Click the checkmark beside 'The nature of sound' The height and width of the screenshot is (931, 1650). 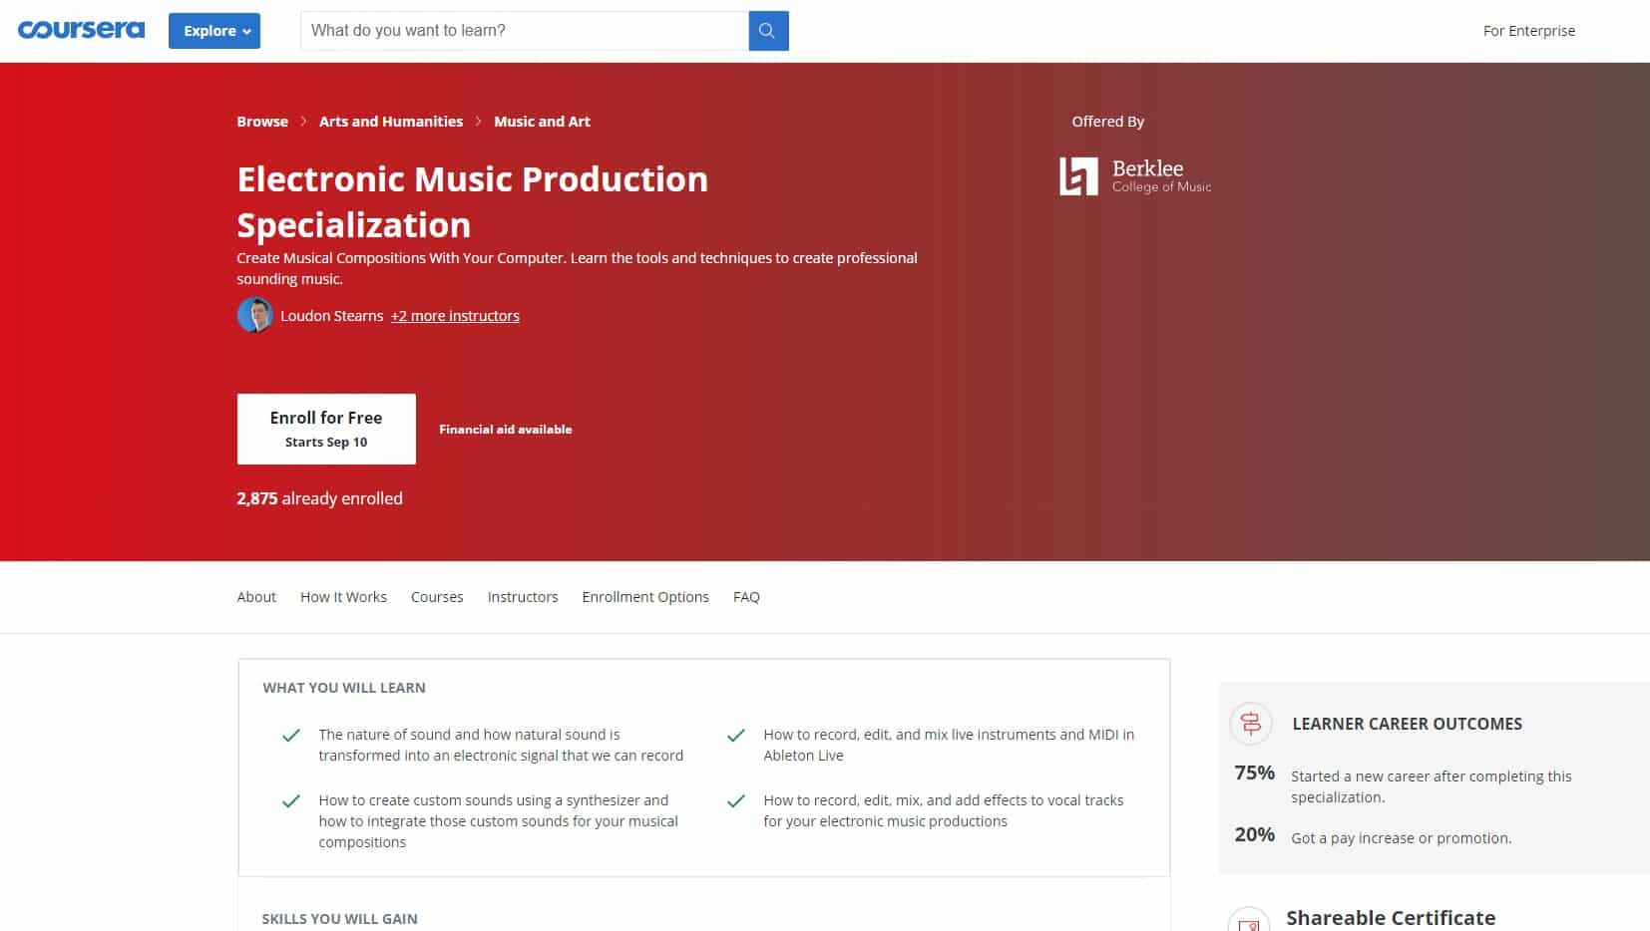click(291, 736)
